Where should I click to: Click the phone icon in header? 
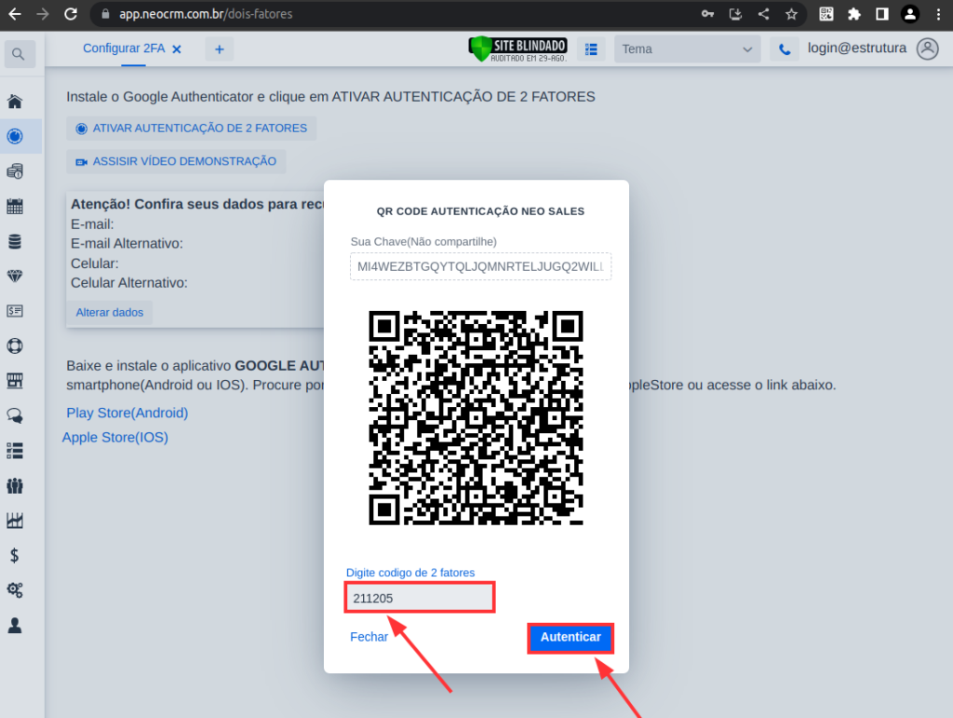pyautogui.click(x=785, y=49)
